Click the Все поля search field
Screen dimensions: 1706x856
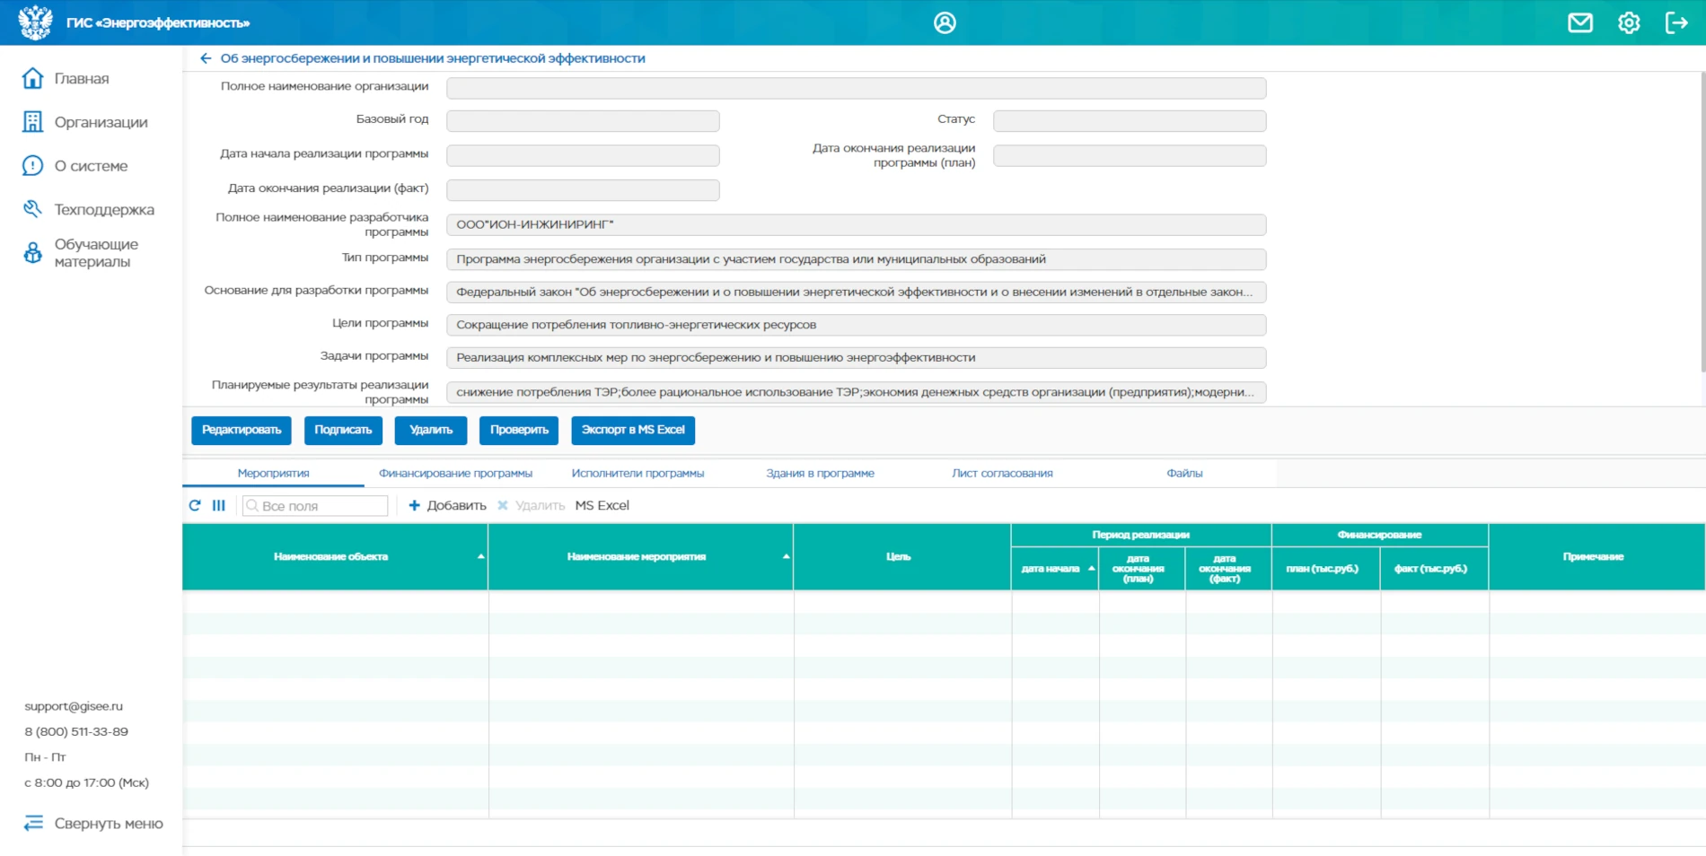315,506
